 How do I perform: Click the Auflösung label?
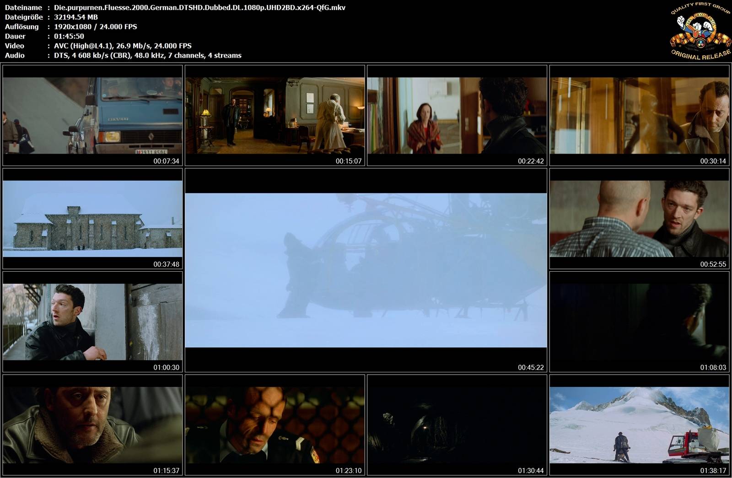(22, 27)
